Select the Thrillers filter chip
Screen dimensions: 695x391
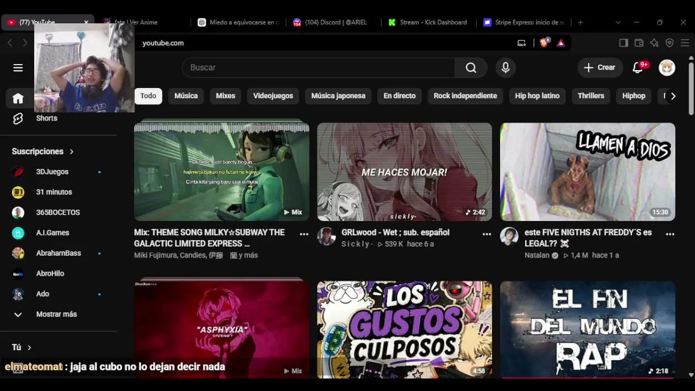[591, 96]
